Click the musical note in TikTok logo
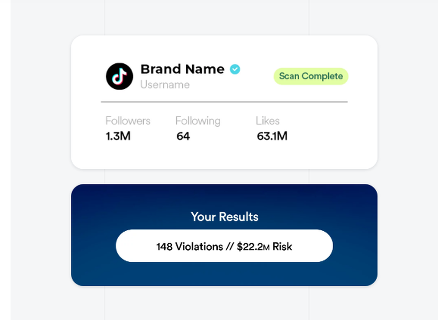This screenshot has height=320, width=438. (x=120, y=77)
